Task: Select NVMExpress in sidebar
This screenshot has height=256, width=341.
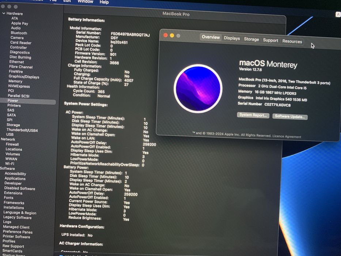Action: pyautogui.click(x=19, y=86)
